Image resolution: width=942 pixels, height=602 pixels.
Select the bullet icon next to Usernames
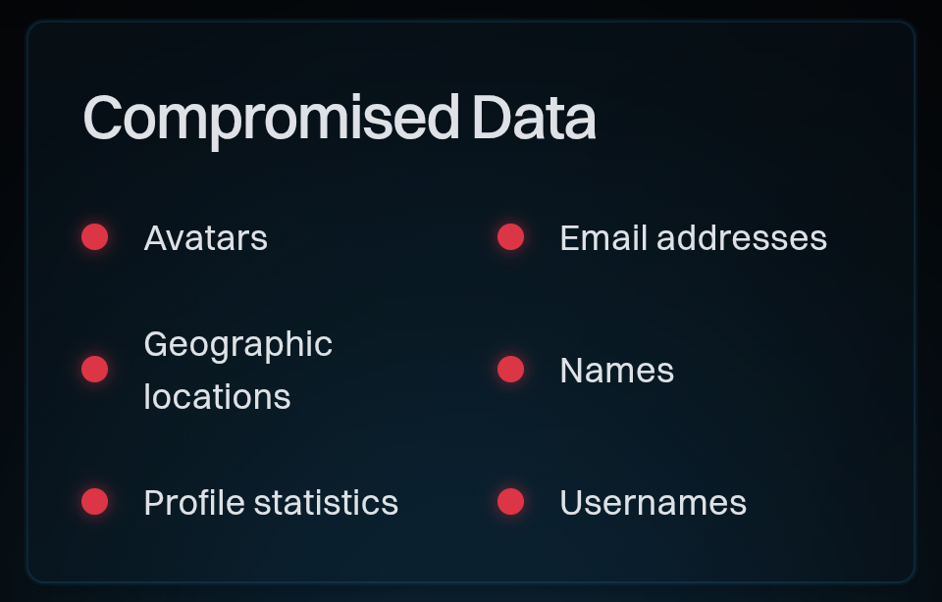510,502
